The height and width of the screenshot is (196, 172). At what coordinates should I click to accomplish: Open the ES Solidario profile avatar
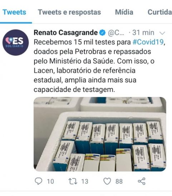tap(16, 42)
